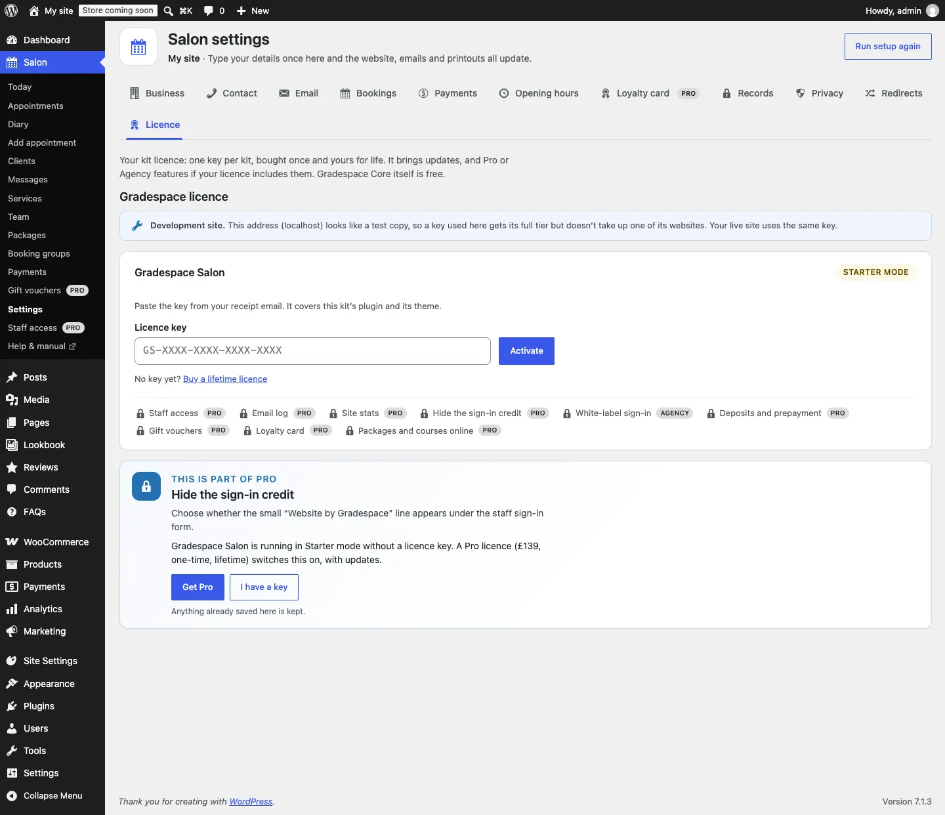Viewport: 945px width, 815px height.
Task: Click the Appearance brush icon
Action: [12, 684]
